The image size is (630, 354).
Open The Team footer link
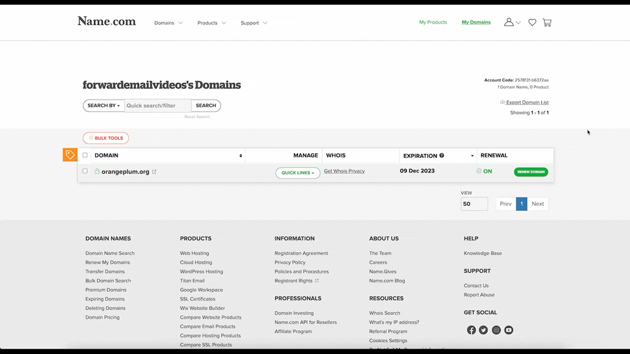380,253
